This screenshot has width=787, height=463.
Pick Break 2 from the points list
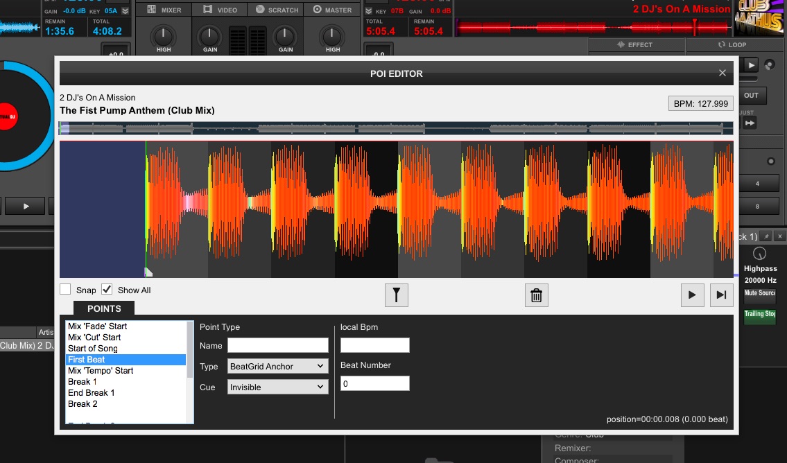126,403
